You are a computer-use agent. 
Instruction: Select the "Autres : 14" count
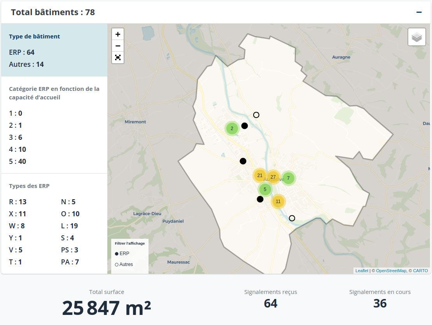(x=26, y=64)
